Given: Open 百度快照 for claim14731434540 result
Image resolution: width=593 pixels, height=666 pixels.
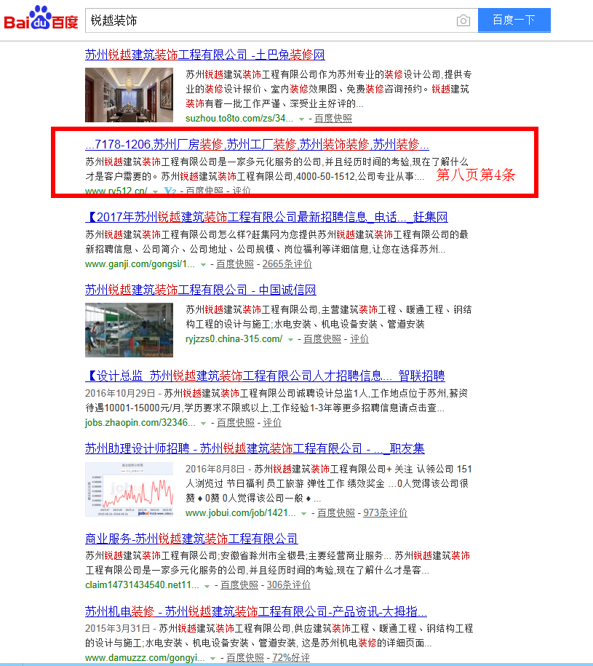Looking at the screenshot, I should coord(239,585).
